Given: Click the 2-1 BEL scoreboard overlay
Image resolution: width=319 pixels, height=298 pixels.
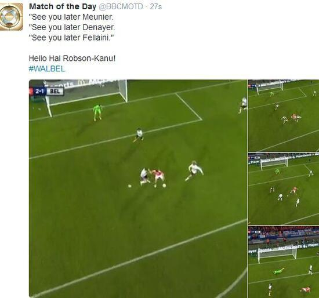Looking at the screenshot, I should pos(46,92).
